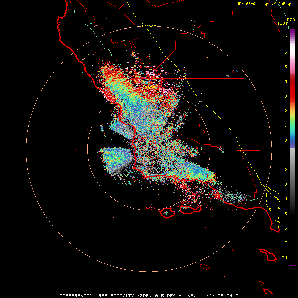Click the -3 value on color scale
Image resolution: width=298 pixels, height=298 pixels.
coord(284,184)
